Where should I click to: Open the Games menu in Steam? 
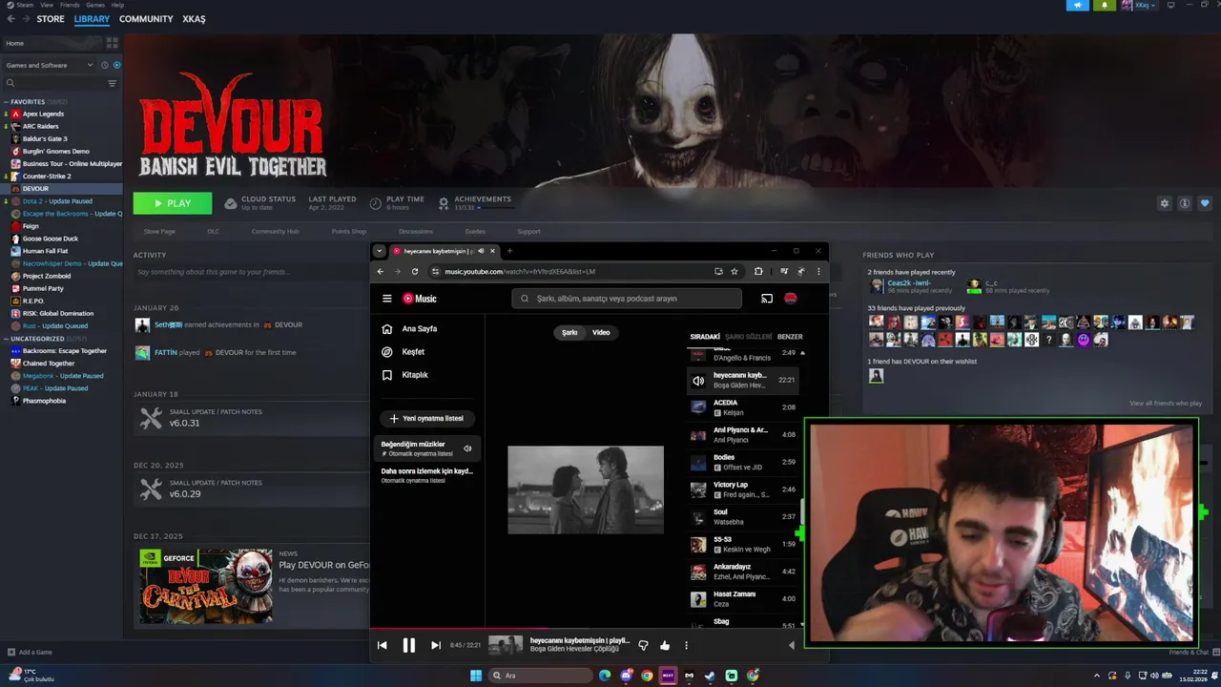95,5
